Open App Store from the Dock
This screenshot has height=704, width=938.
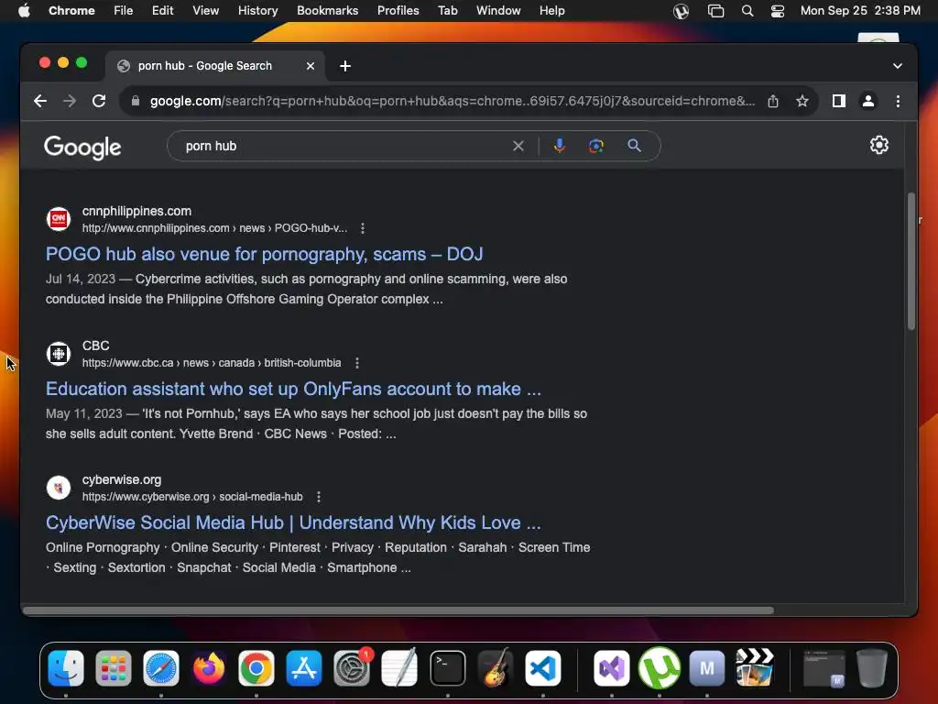[304, 667]
